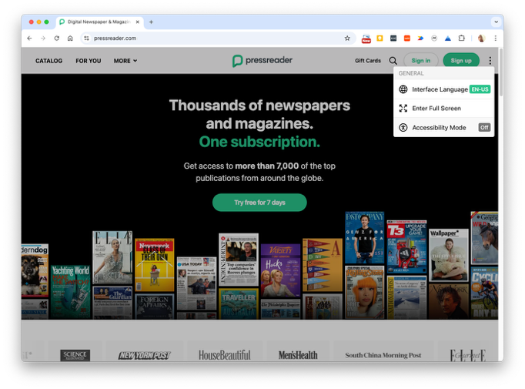Open the PressReader search magnifier

(x=393, y=61)
